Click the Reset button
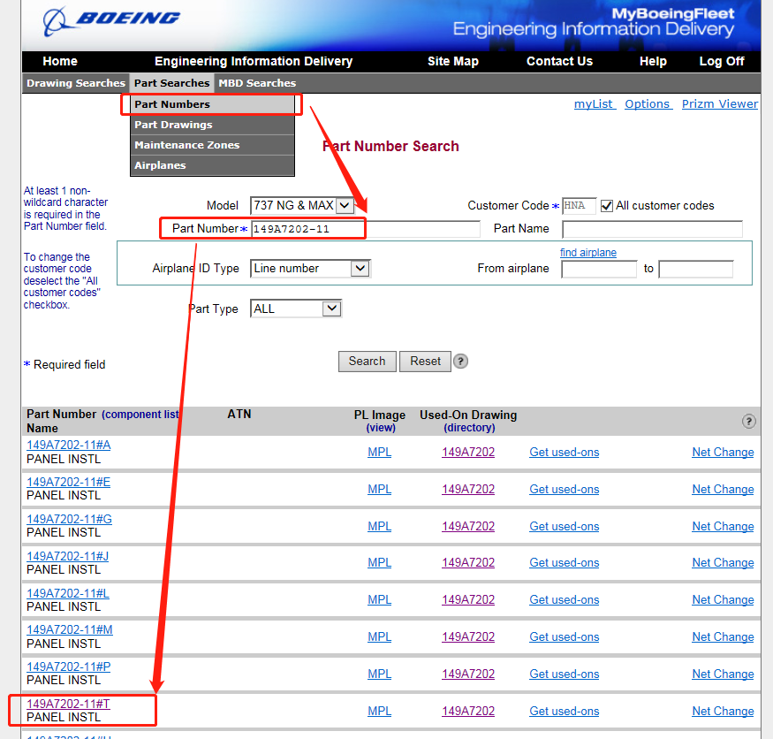Screen dimensions: 773x739 tap(425, 362)
